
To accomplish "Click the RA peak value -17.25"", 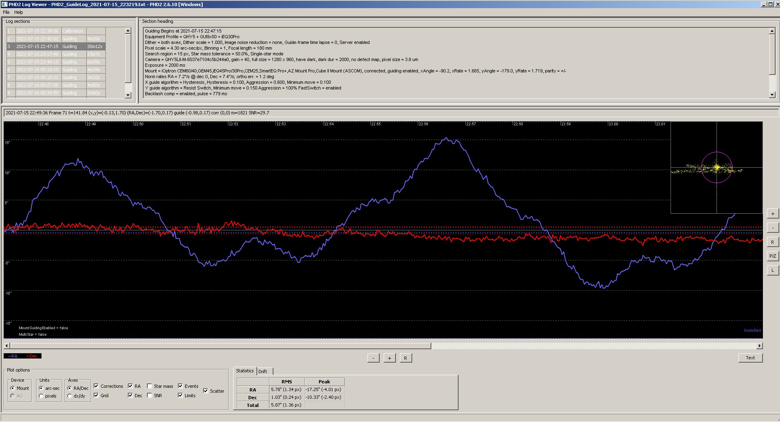I will tap(324, 389).
